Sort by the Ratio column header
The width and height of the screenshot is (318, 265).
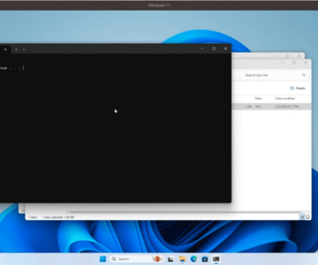[259, 98]
